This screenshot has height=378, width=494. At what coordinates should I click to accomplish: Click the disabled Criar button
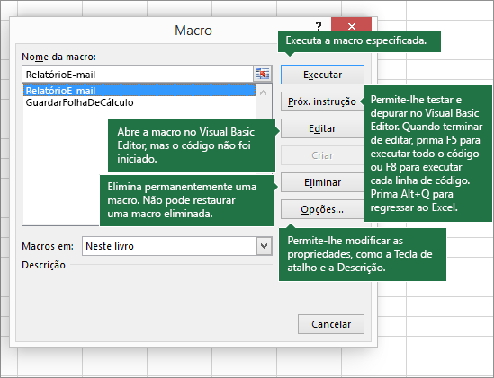322,155
